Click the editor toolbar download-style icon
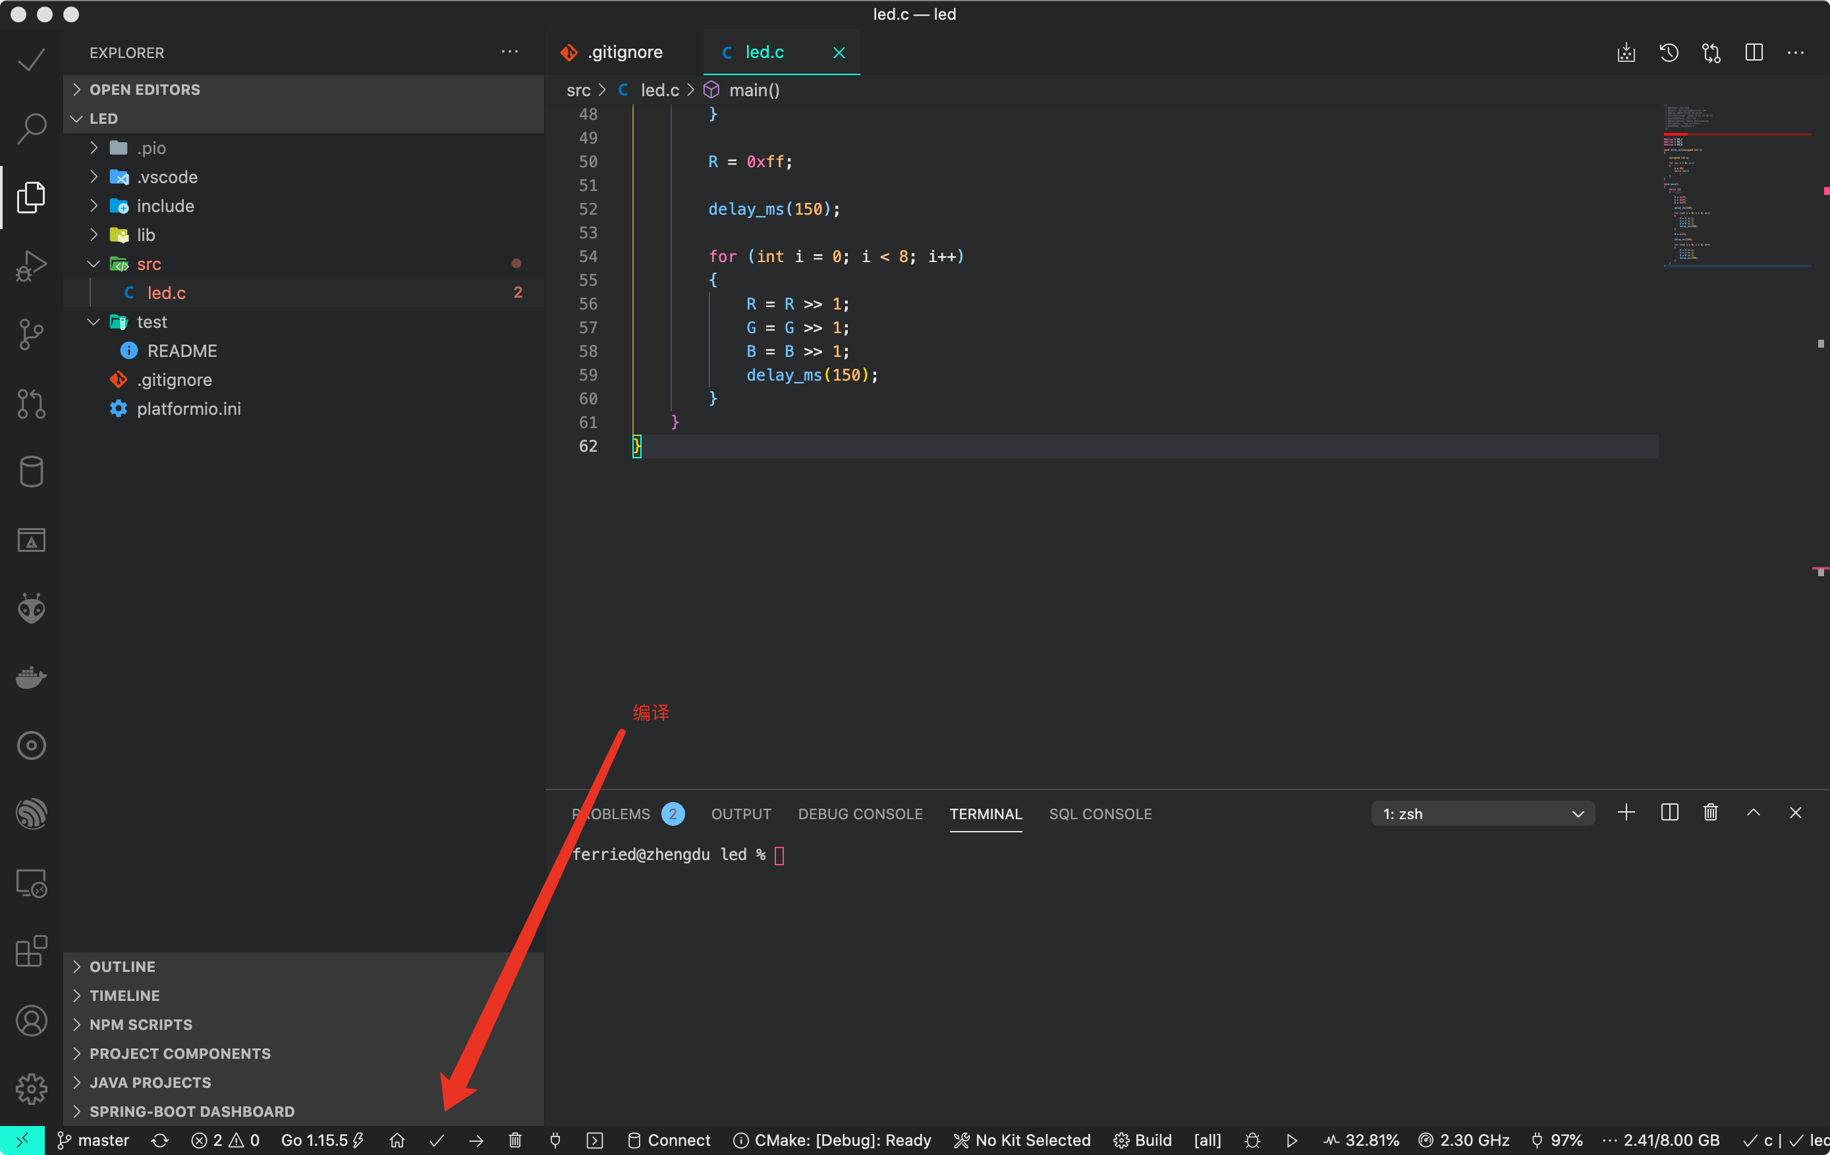Screen dimensions: 1830x1155 (x=1626, y=53)
